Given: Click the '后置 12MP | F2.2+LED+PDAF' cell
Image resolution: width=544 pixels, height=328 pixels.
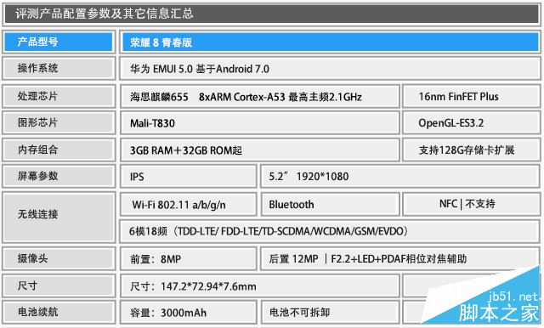Looking at the screenshot, I should [x=400, y=258].
